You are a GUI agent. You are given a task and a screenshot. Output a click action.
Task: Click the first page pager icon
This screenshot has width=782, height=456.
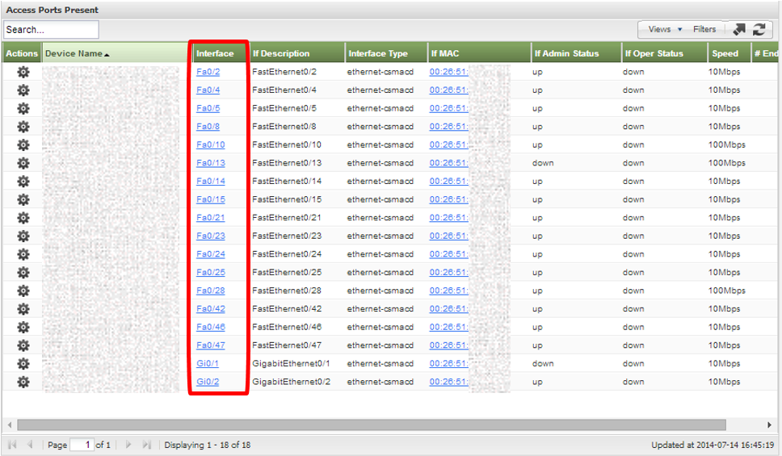pyautogui.click(x=12, y=445)
